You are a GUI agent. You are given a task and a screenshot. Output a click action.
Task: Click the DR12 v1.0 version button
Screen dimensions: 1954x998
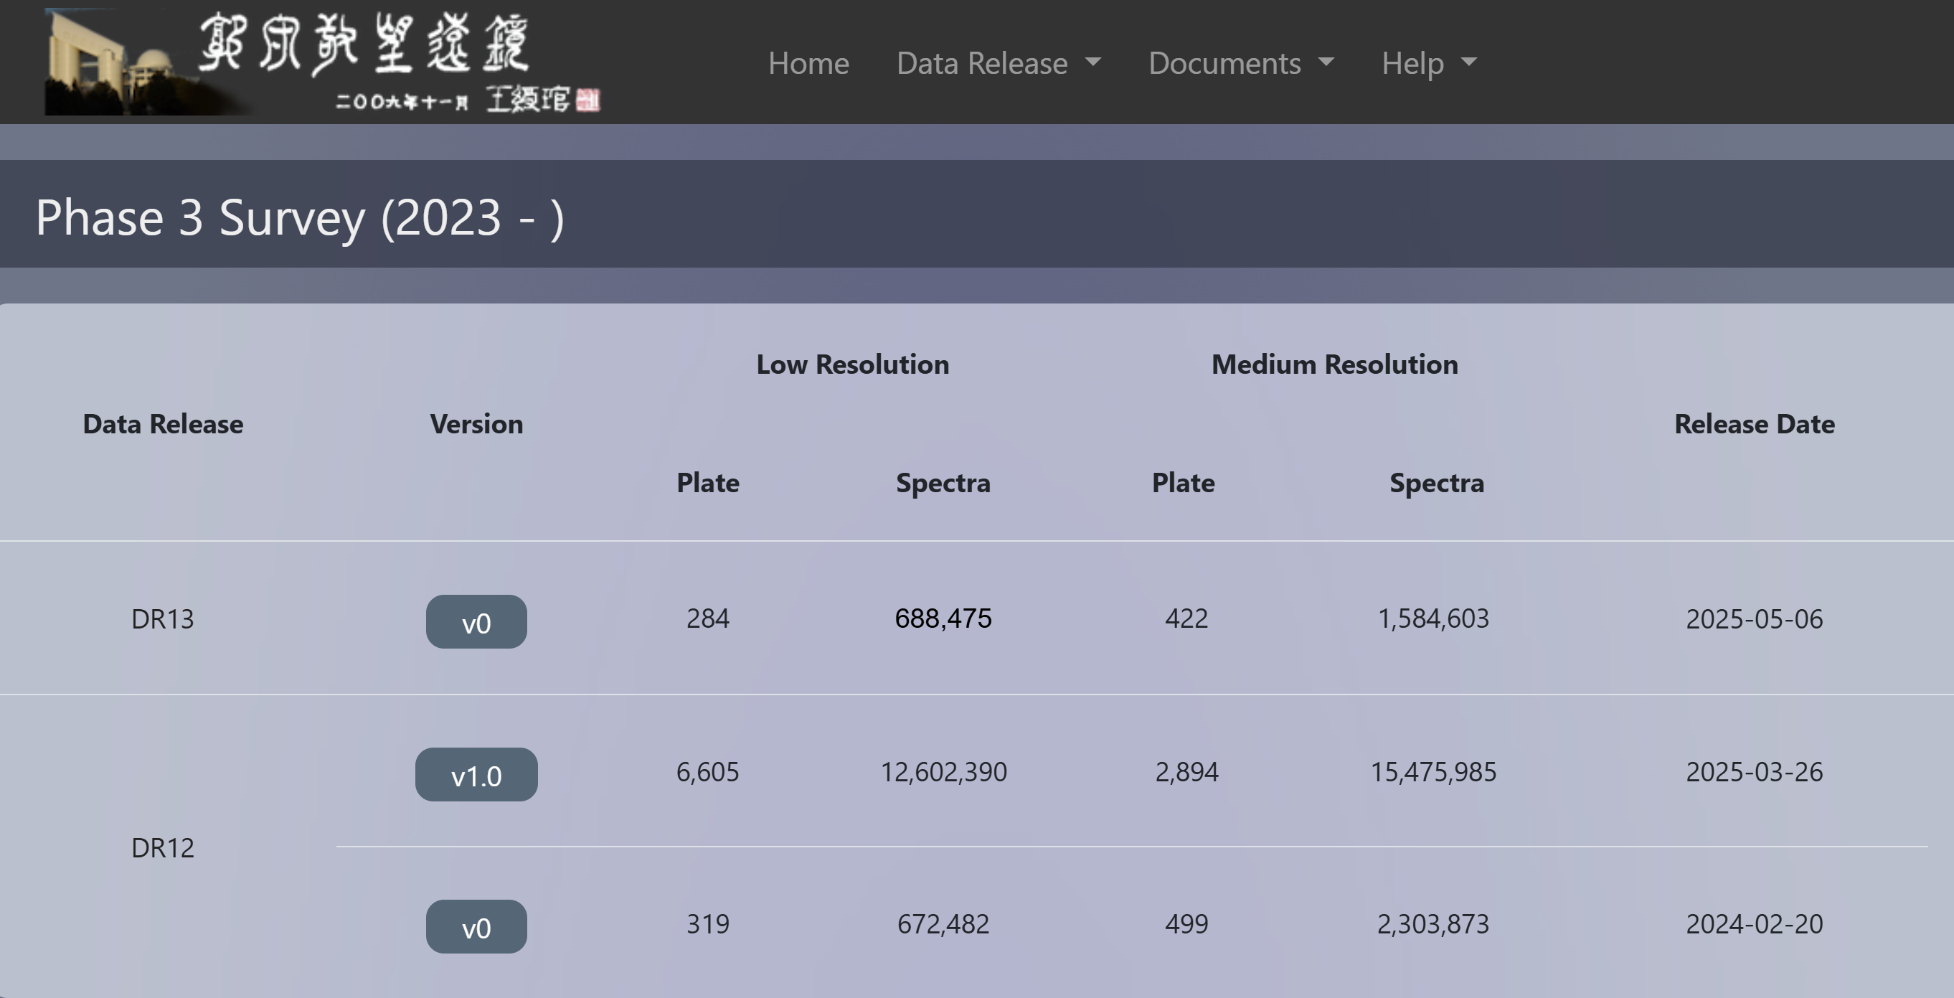(476, 774)
